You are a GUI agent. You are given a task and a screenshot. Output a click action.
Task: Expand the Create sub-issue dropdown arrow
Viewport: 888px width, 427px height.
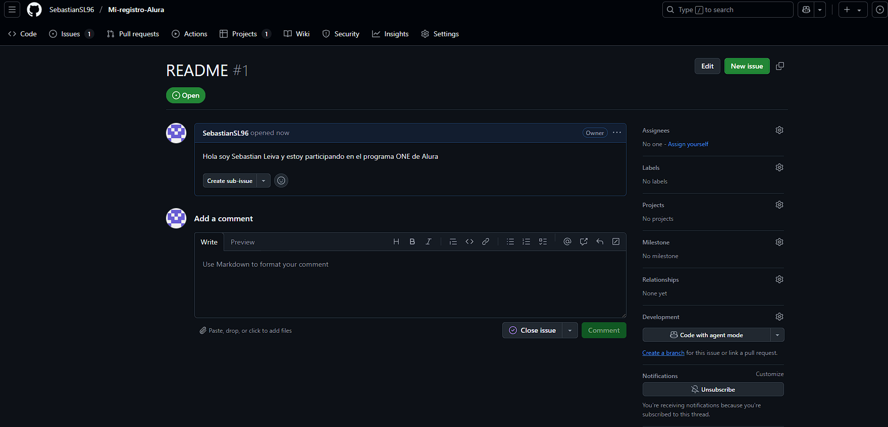click(x=264, y=180)
